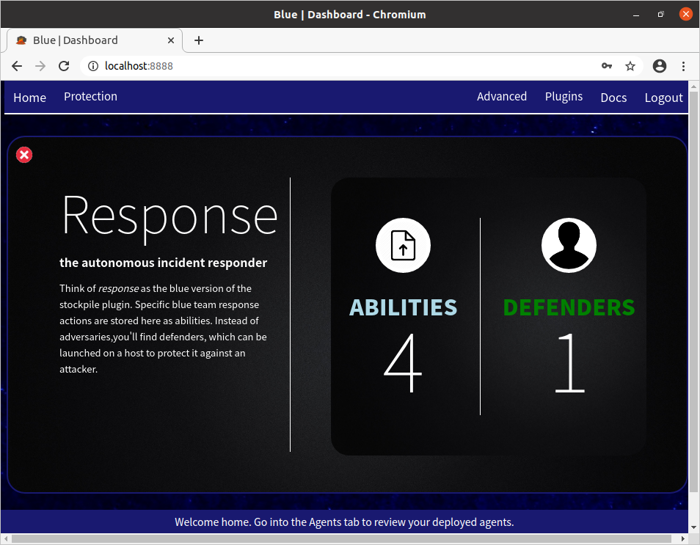Close the Blue | Dashboard tab
Image resolution: width=700 pixels, height=545 pixels.
point(170,40)
